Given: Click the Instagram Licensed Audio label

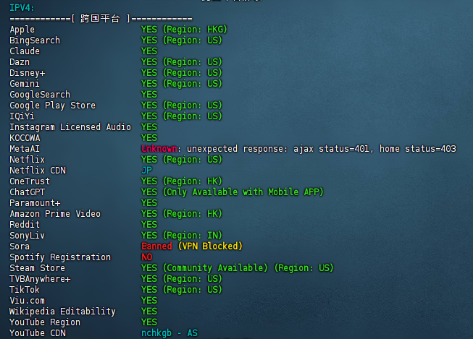Looking at the screenshot, I should [x=70, y=127].
